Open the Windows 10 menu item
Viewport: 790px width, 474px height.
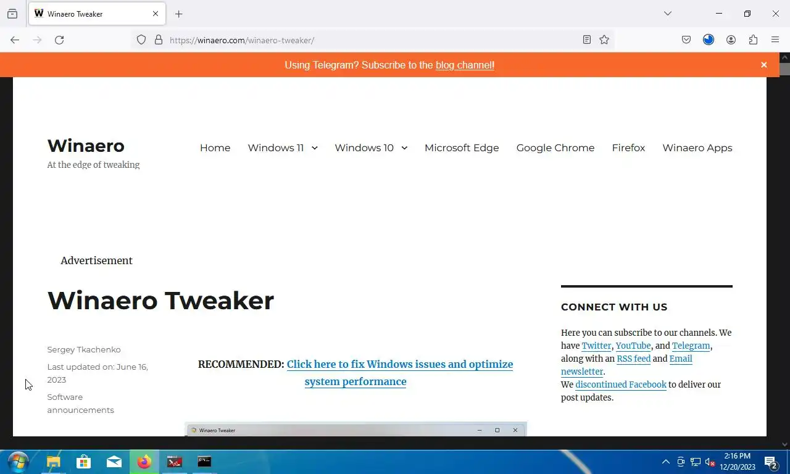point(364,148)
